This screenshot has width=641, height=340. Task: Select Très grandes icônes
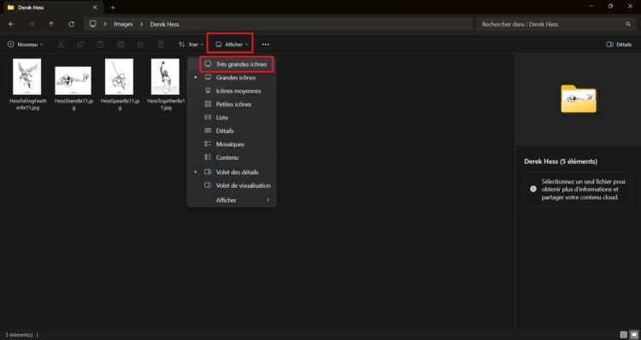[236, 64]
